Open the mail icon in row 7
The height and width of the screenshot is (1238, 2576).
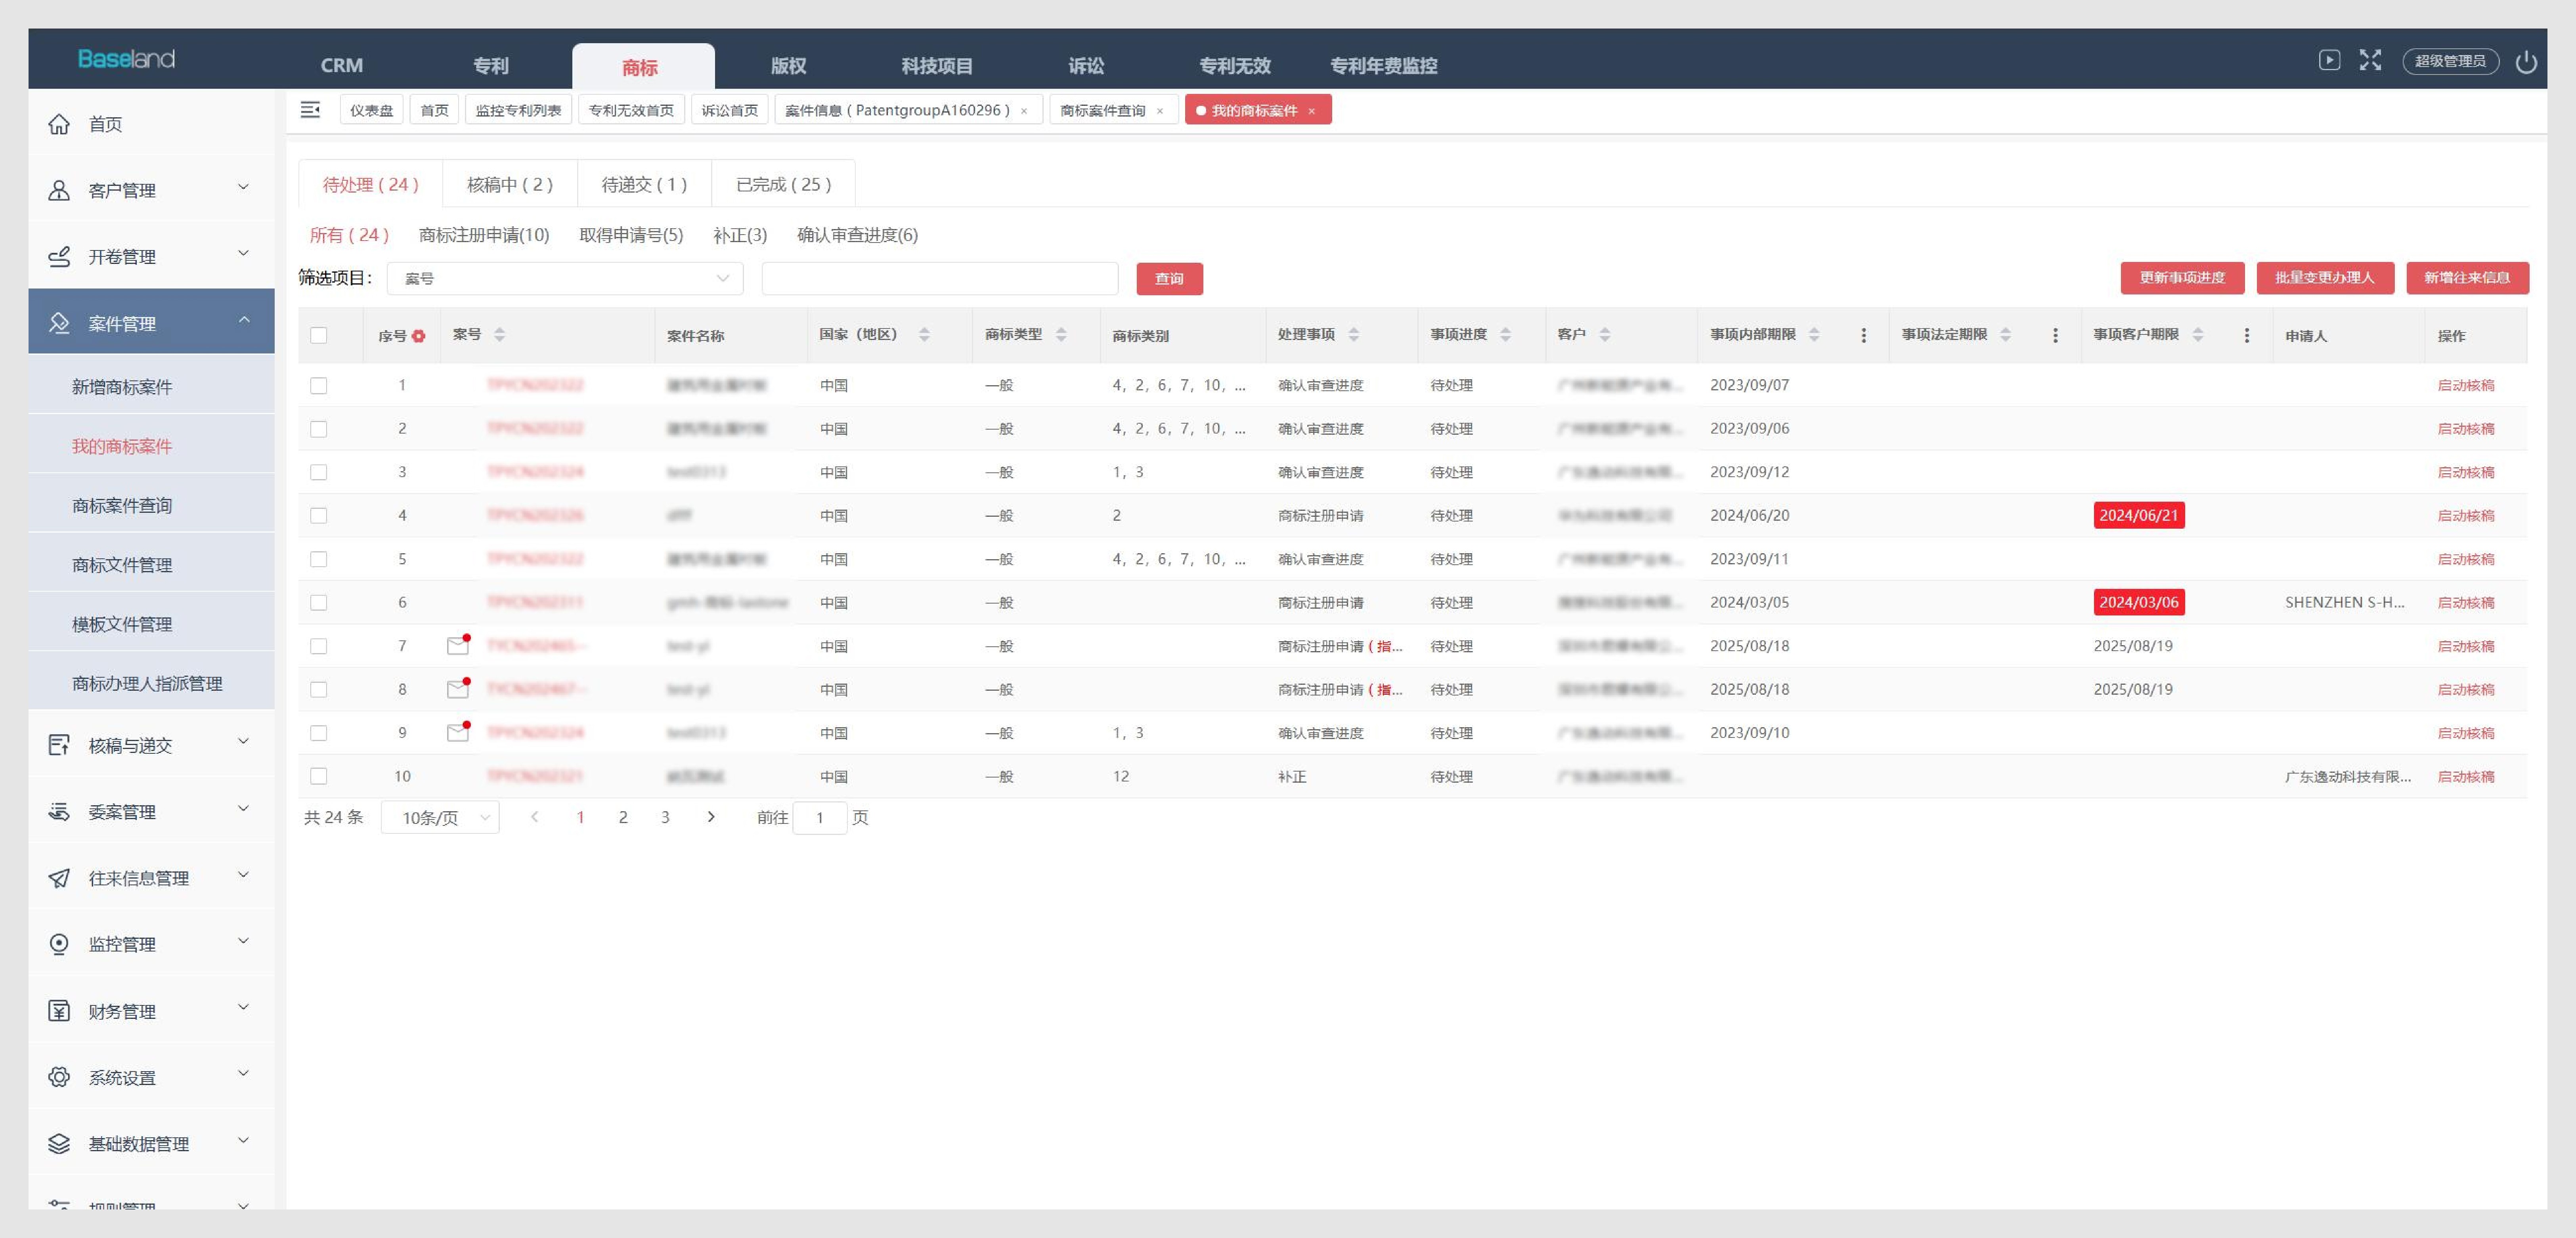pos(458,645)
